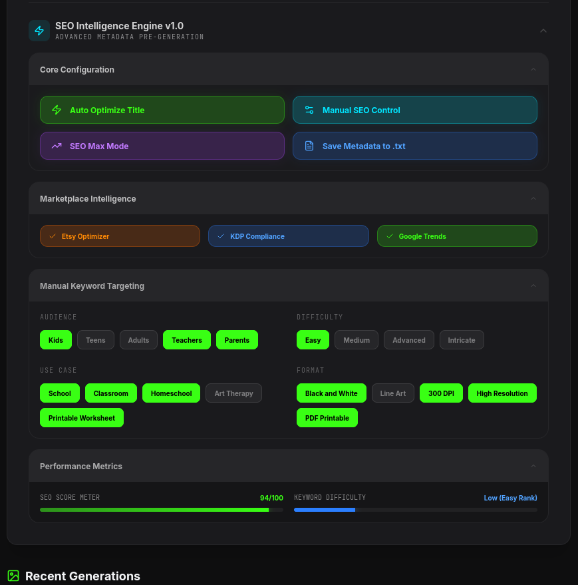Click the SEO Score Meter progress bar
The image size is (578, 585).
(x=162, y=510)
